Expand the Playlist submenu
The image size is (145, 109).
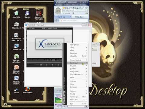77,94
